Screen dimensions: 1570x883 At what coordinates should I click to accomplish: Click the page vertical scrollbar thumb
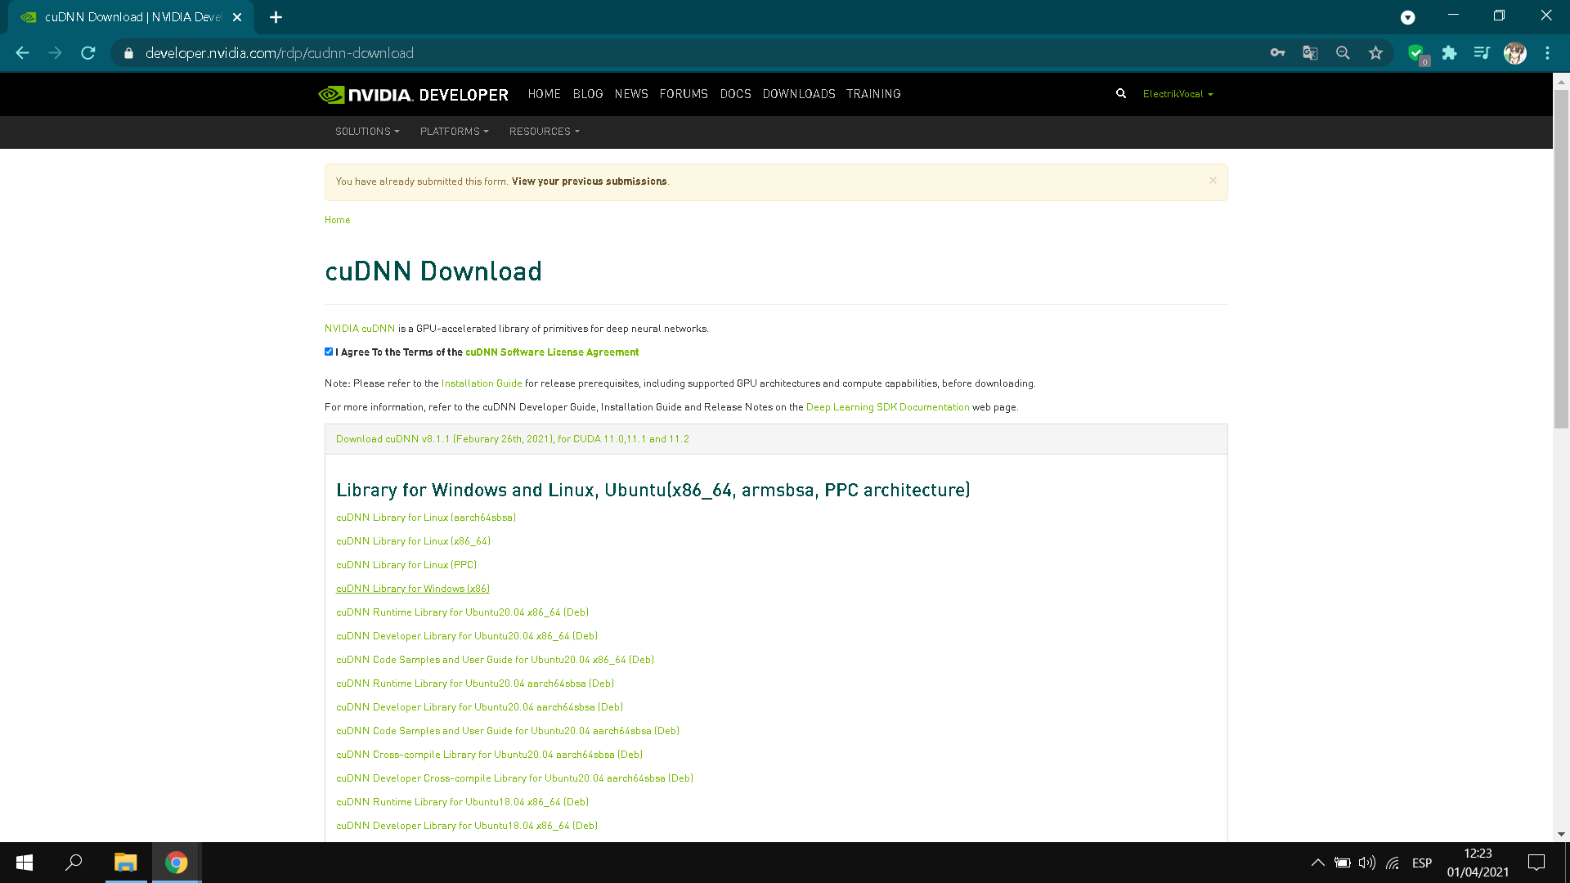point(1561,259)
